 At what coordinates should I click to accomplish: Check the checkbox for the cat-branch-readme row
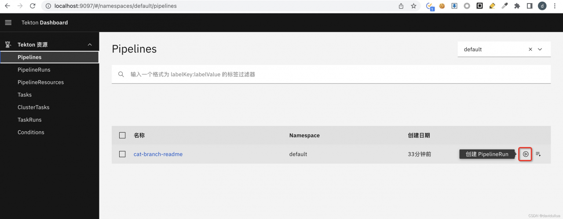pyautogui.click(x=122, y=154)
